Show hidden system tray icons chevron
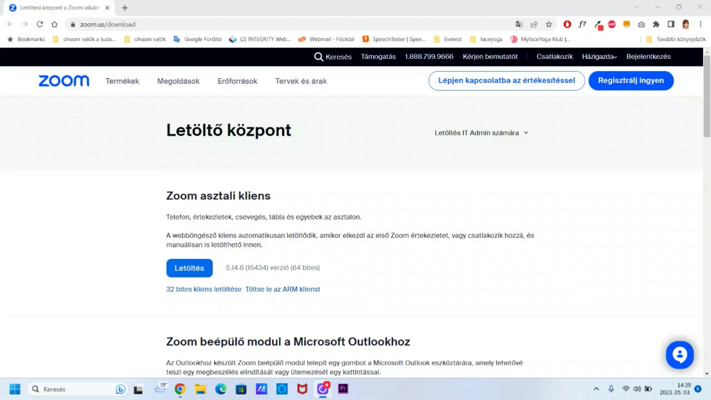Viewport: 711px width, 400px height. [x=596, y=389]
